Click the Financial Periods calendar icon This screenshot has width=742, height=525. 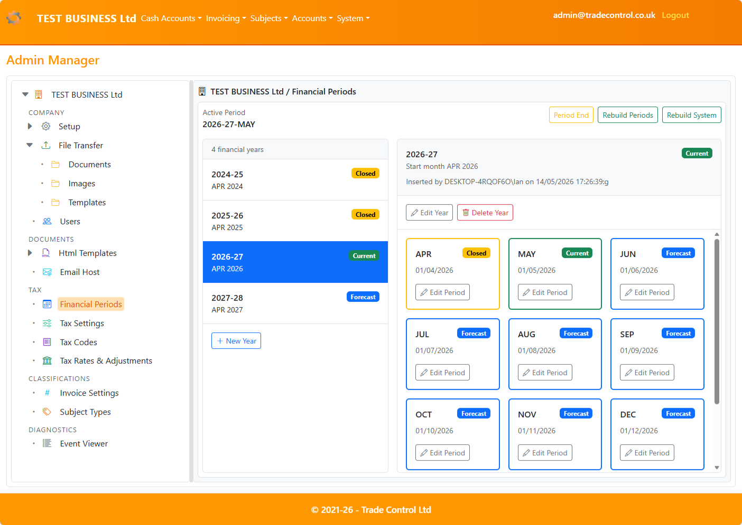47,304
